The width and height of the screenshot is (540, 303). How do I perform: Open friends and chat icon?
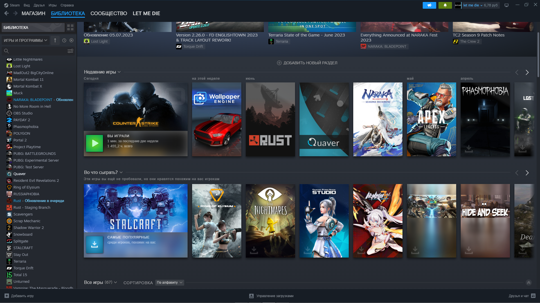point(533,296)
